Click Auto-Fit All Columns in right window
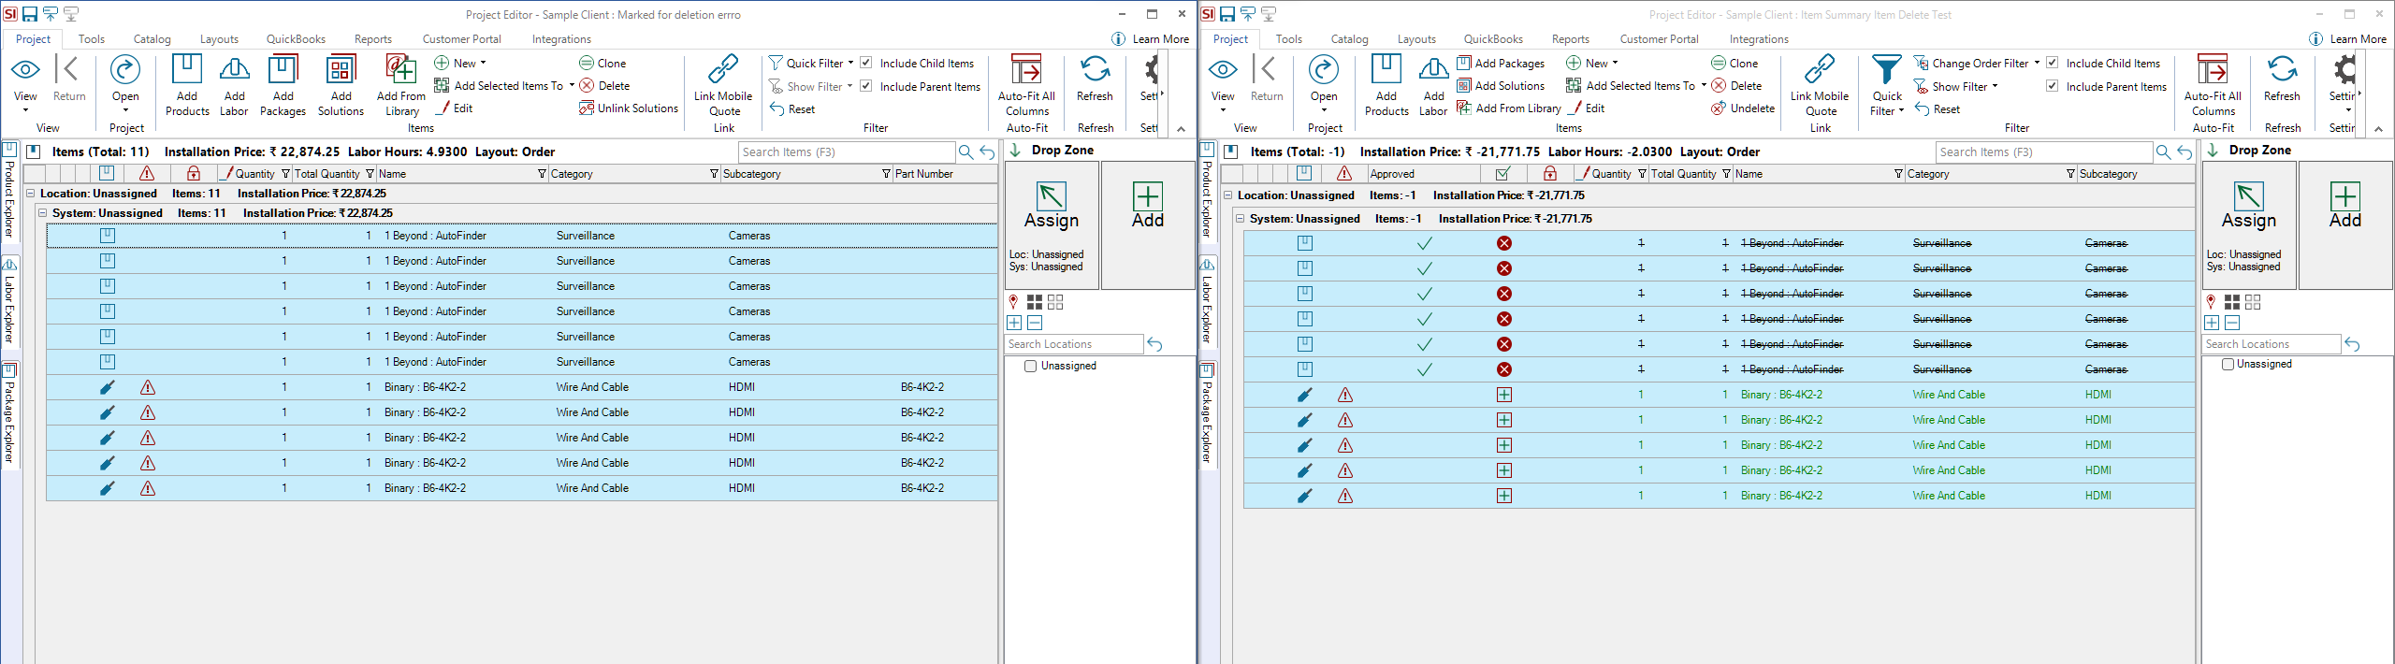The height and width of the screenshot is (664, 2395). pyautogui.click(x=2214, y=85)
